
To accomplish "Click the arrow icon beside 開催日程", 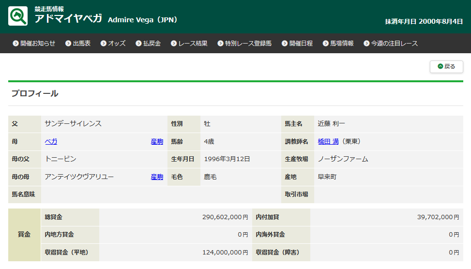I will pos(285,43).
